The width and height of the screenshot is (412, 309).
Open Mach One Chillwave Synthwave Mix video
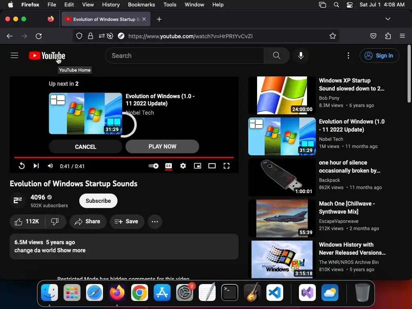347,208
